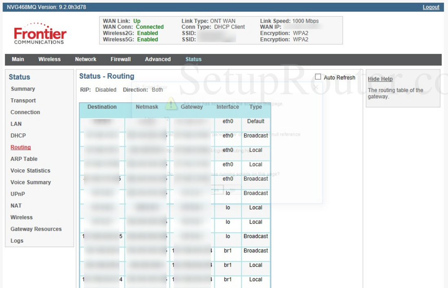Open the Main menu tab
This screenshot has height=288, width=448.
[x=18, y=59]
